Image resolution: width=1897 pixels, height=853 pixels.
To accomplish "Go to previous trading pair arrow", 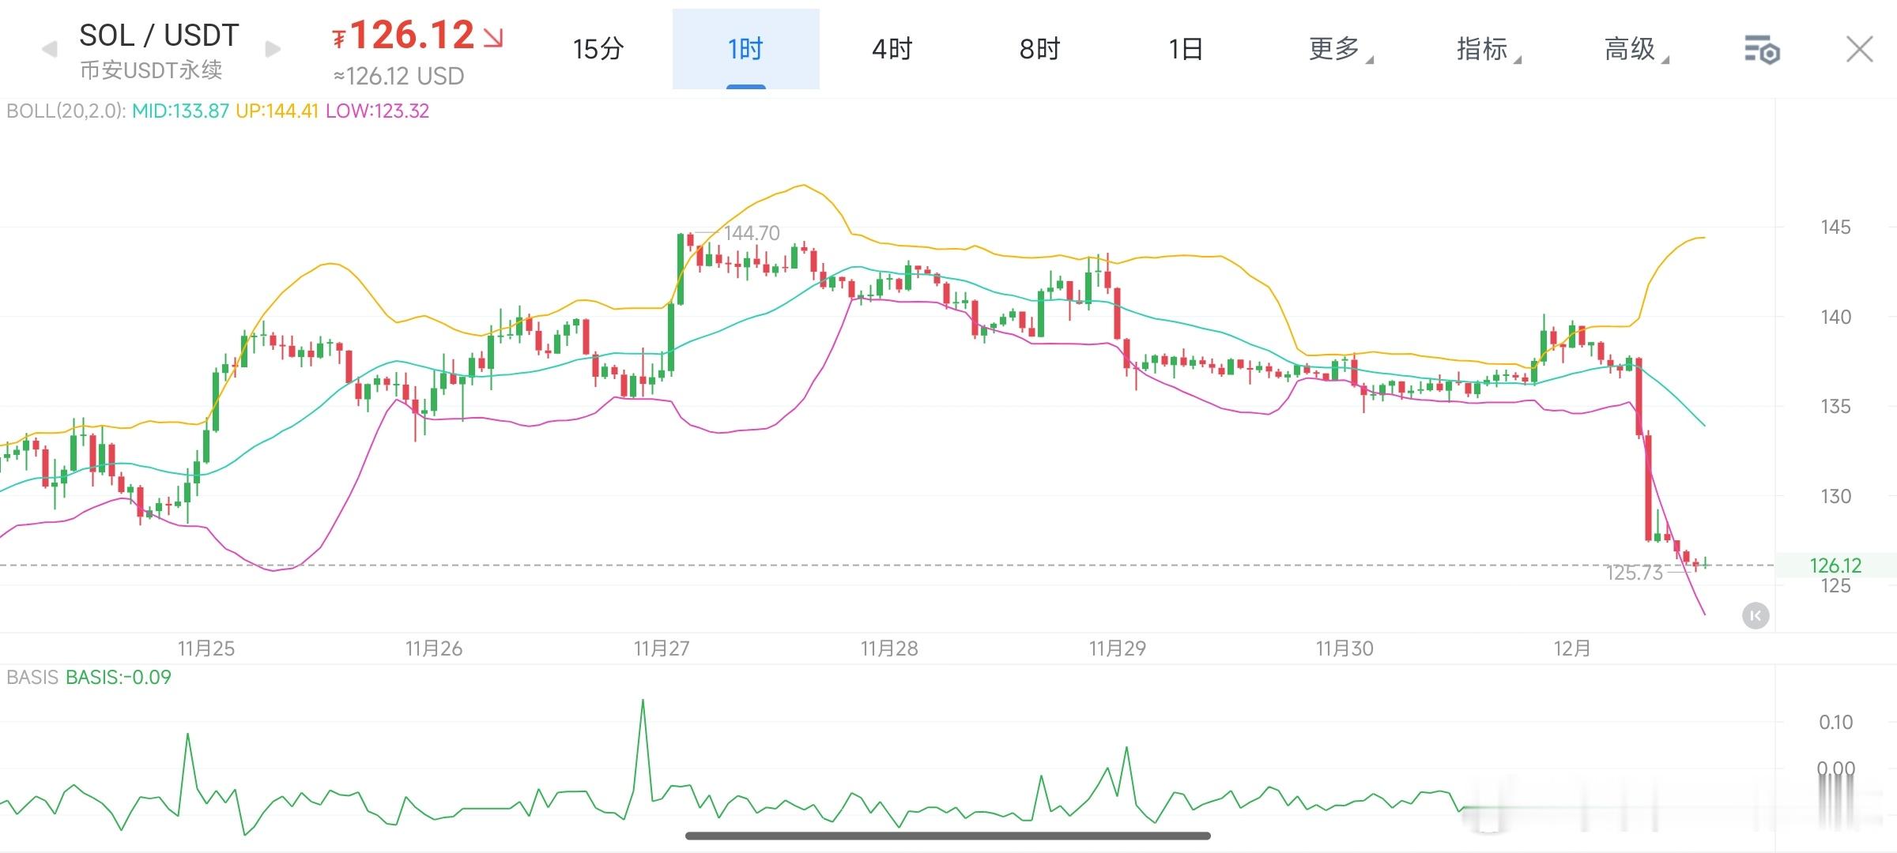I will coord(49,50).
